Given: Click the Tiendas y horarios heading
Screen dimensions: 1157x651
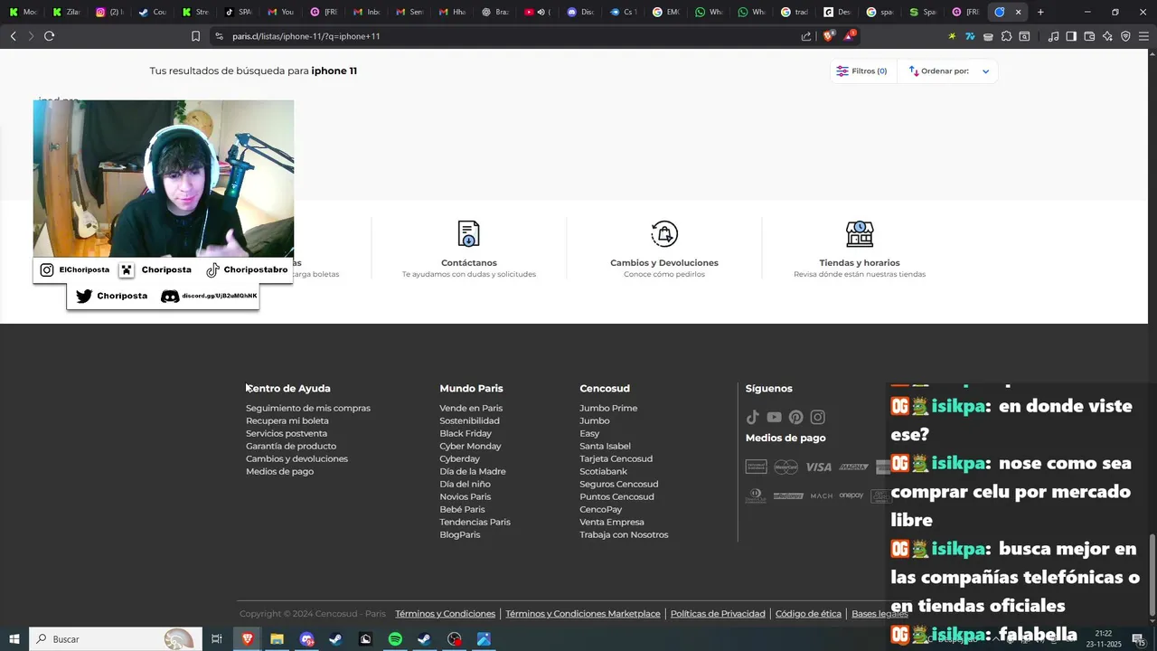Looking at the screenshot, I should tap(860, 263).
